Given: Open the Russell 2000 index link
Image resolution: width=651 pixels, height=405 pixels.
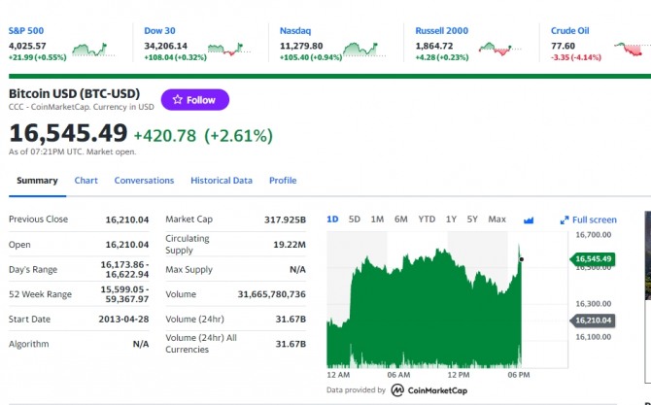Looking at the screenshot, I should [441, 31].
